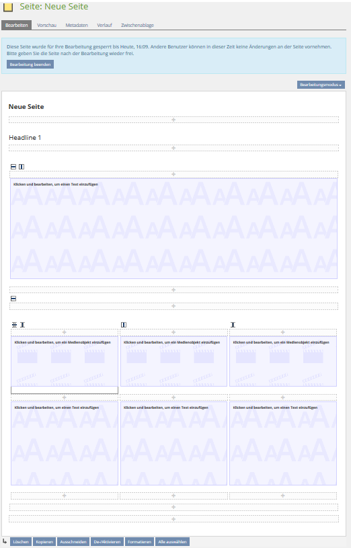
Task: Click the Alle auswählen button
Action: coord(172,542)
